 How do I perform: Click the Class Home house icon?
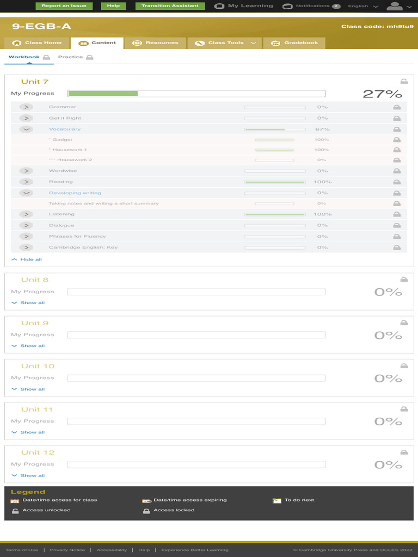pyautogui.click(x=17, y=43)
